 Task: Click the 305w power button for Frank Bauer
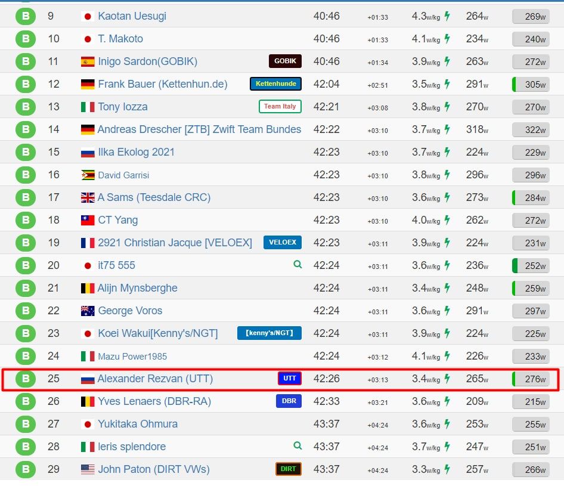[x=531, y=85]
